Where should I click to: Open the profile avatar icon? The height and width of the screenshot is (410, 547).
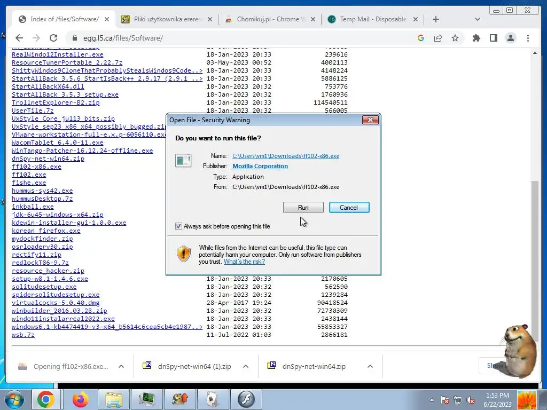click(511, 38)
